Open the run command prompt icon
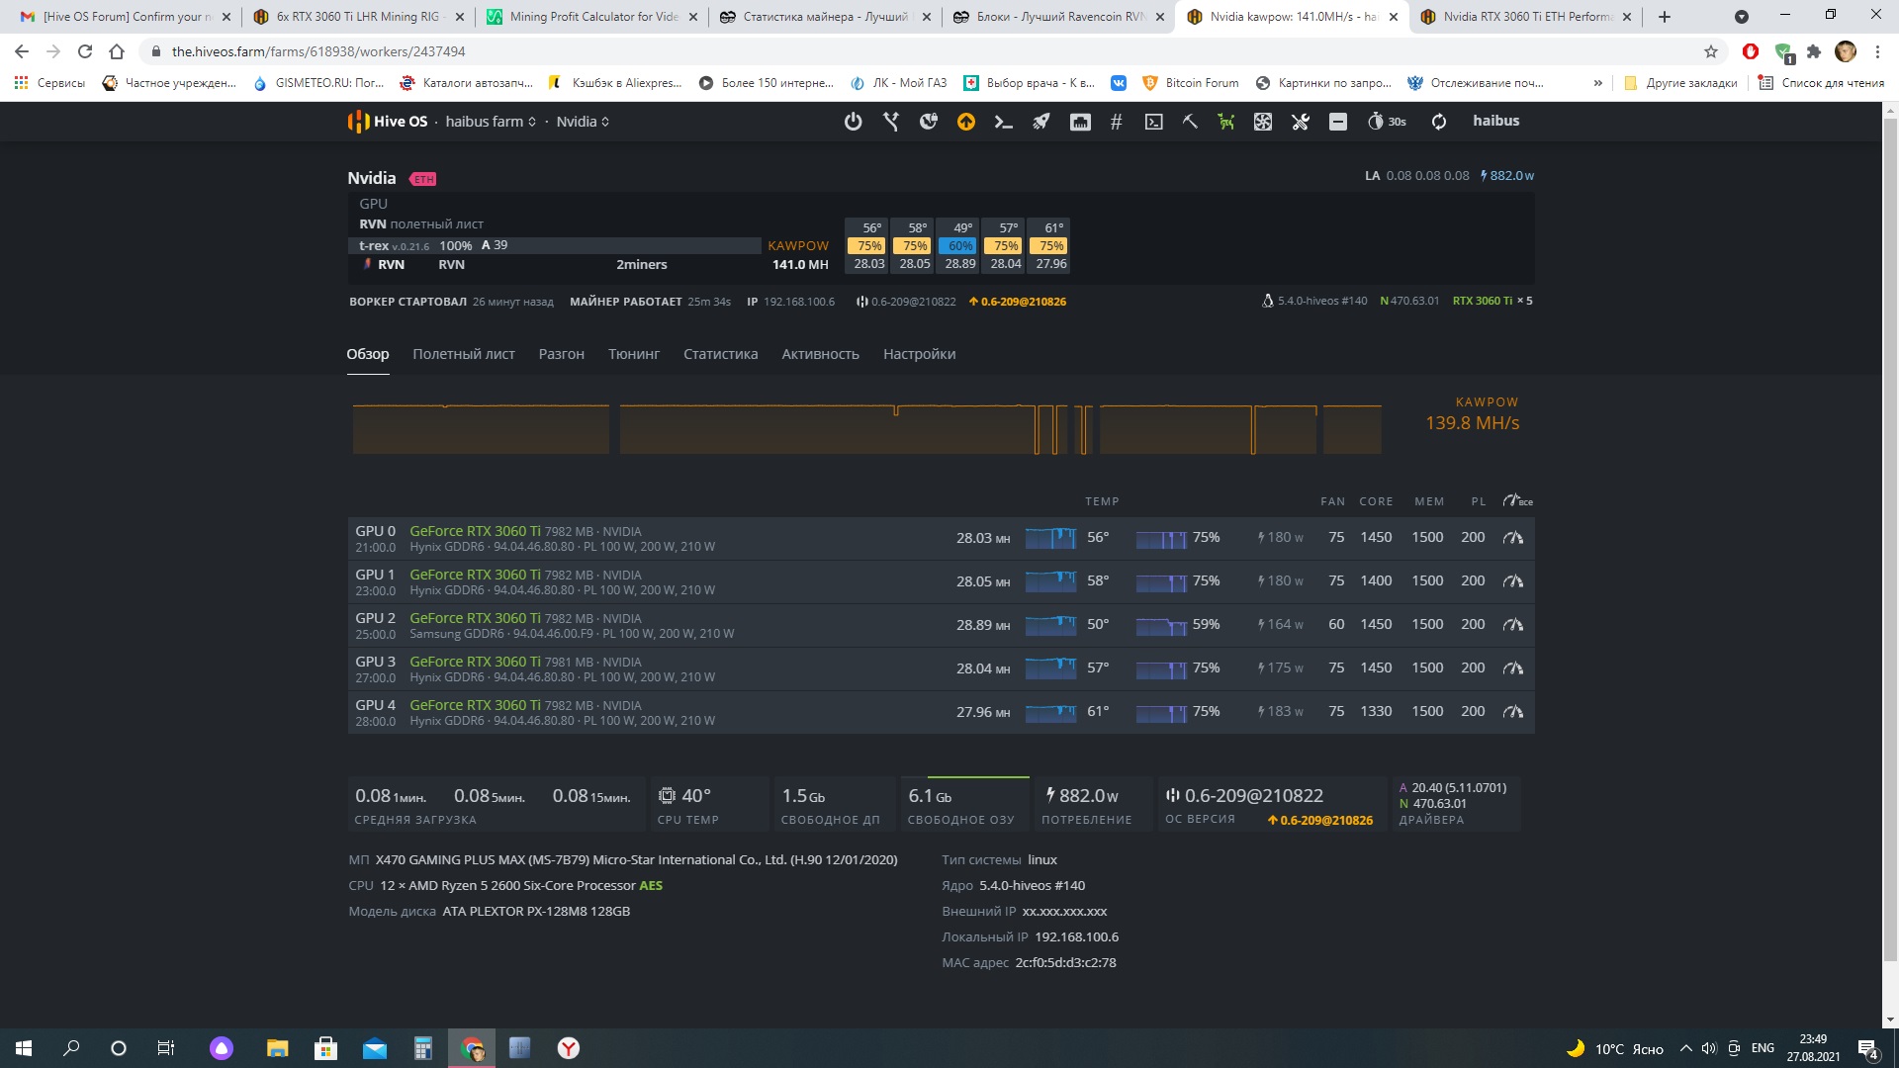The width and height of the screenshot is (1899, 1068). 1003,122
